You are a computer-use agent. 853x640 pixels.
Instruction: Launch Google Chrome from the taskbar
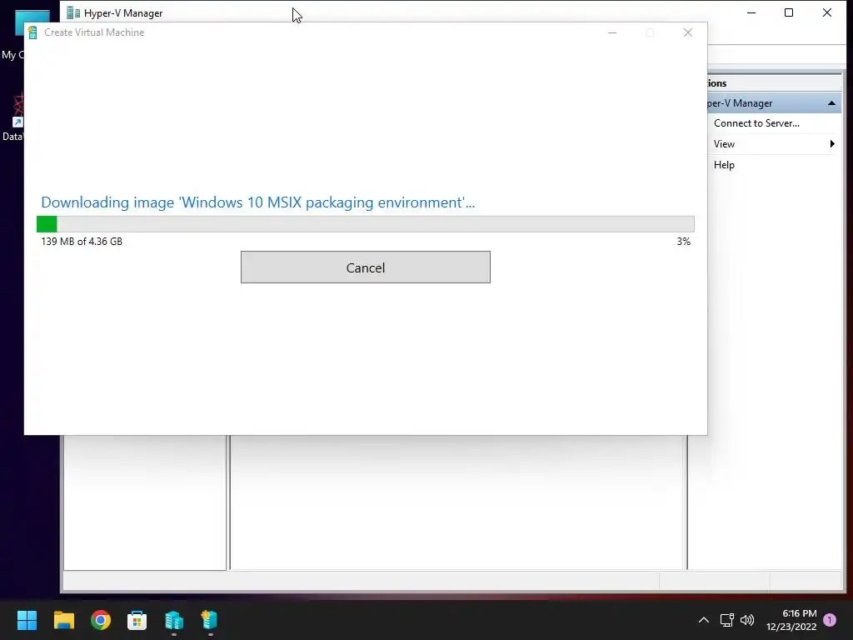pyautogui.click(x=101, y=620)
